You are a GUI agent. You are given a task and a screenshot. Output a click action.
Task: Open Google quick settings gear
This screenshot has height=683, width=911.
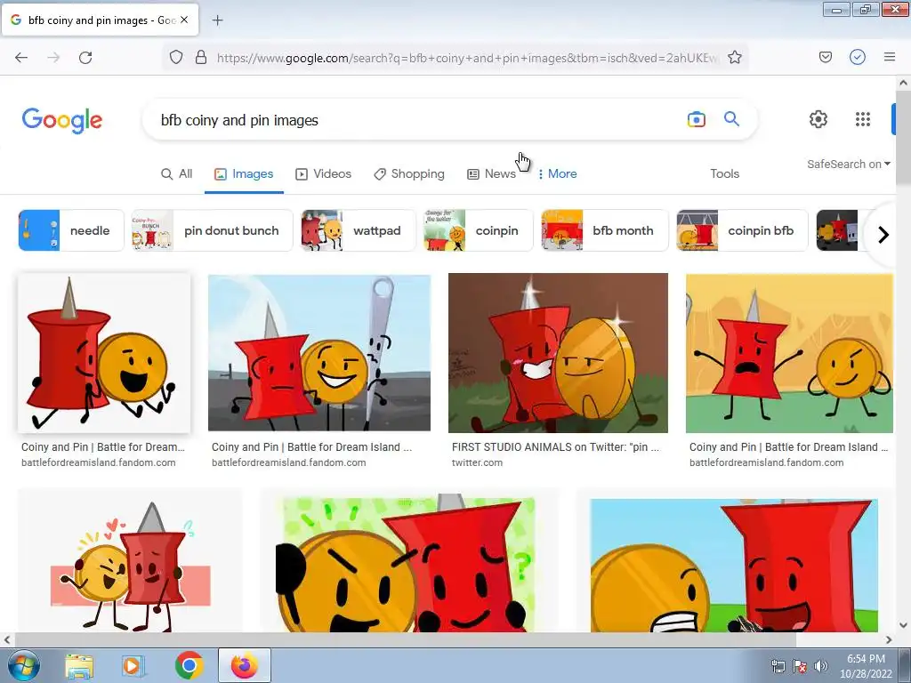pos(818,119)
